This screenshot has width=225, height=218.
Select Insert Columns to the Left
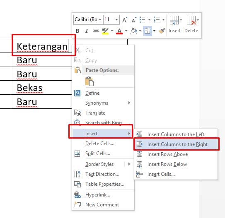pyautogui.click(x=176, y=134)
